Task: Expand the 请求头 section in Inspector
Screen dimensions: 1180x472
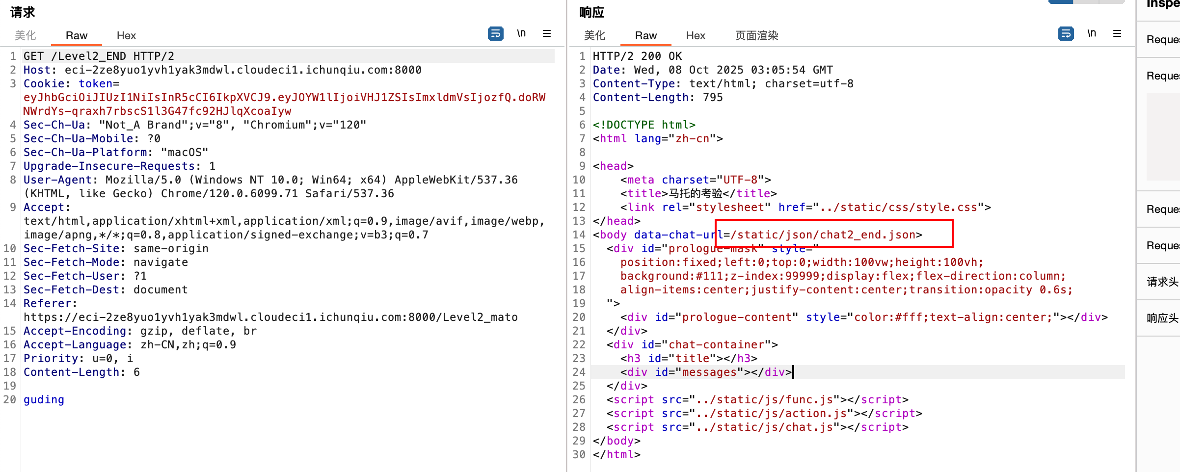Action: click(x=1161, y=282)
